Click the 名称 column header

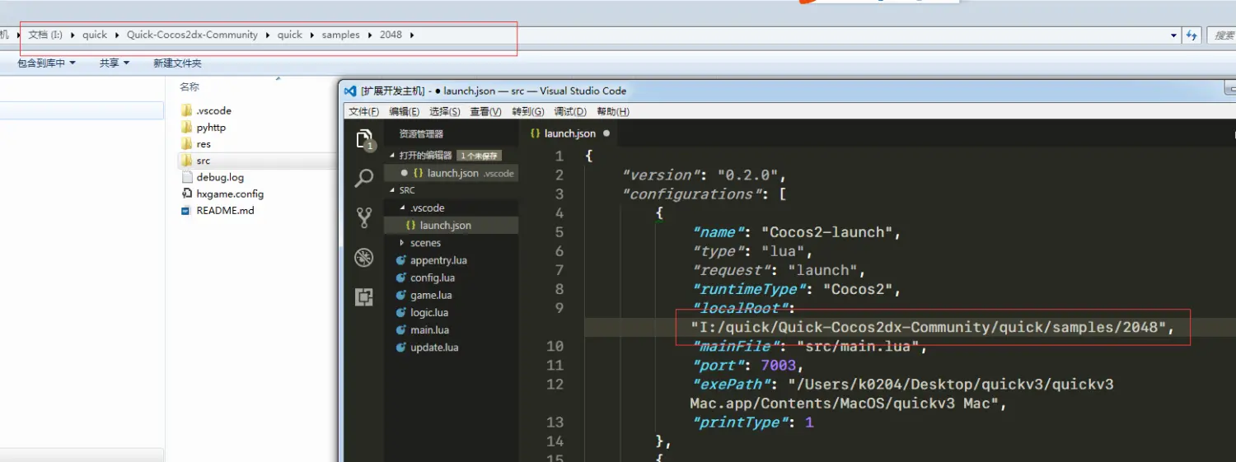pyautogui.click(x=190, y=87)
